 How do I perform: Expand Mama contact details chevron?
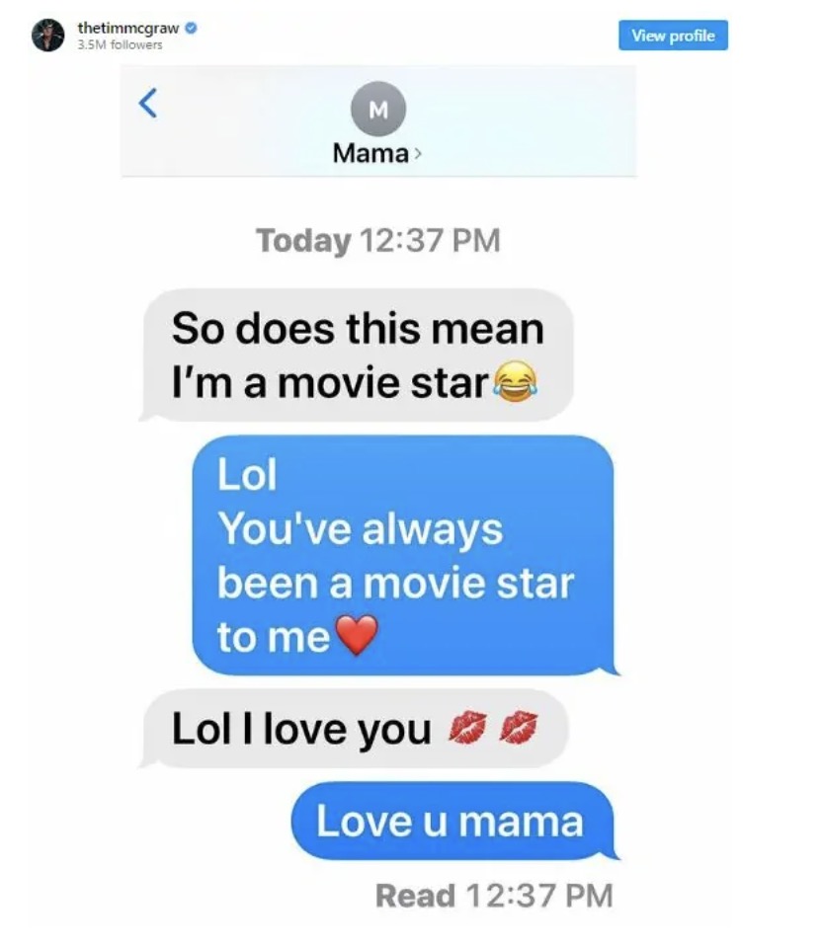pyautogui.click(x=418, y=154)
